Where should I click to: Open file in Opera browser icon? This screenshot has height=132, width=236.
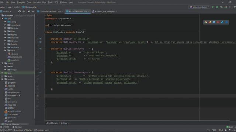click(218, 22)
